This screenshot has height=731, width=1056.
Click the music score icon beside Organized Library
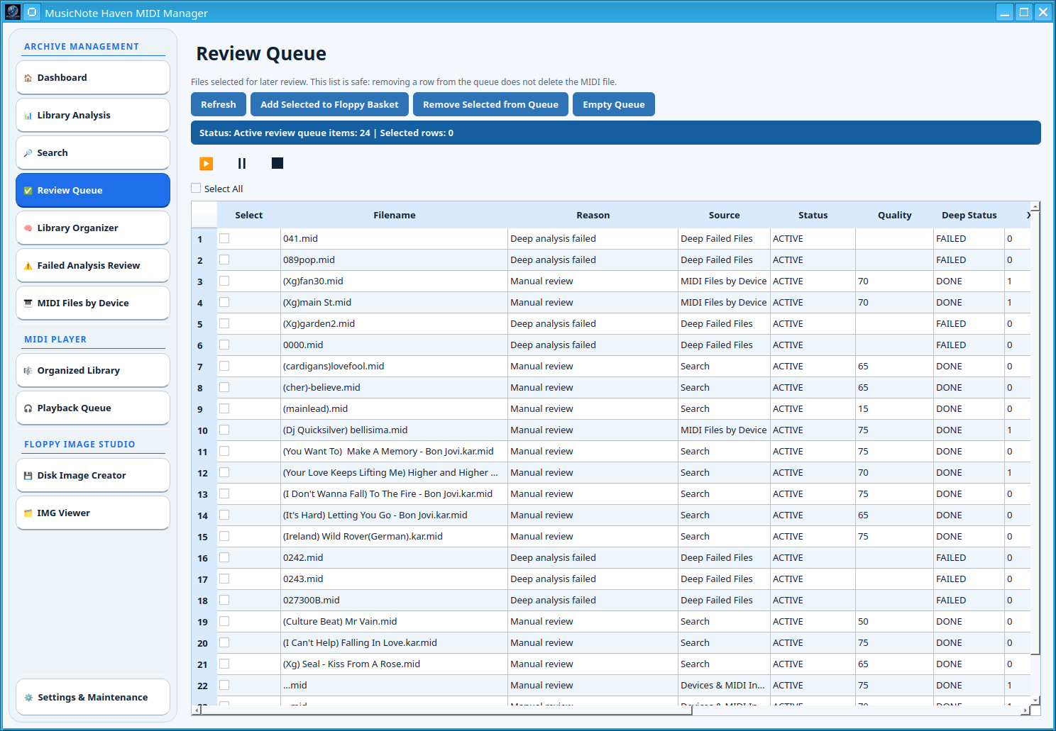[28, 371]
